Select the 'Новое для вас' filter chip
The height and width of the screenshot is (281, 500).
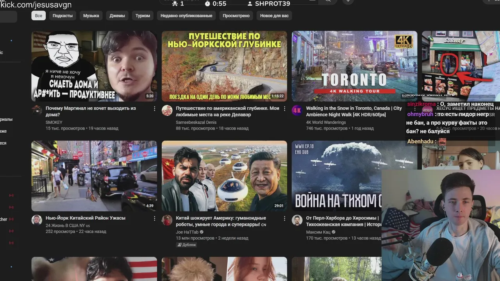(274, 16)
